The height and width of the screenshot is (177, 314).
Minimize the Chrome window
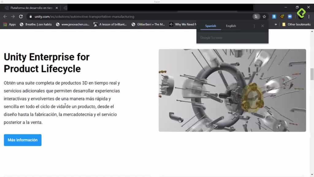[x=286, y=7]
